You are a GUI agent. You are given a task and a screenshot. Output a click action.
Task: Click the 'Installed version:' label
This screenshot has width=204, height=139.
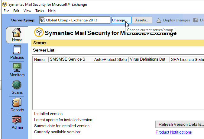[49, 114]
